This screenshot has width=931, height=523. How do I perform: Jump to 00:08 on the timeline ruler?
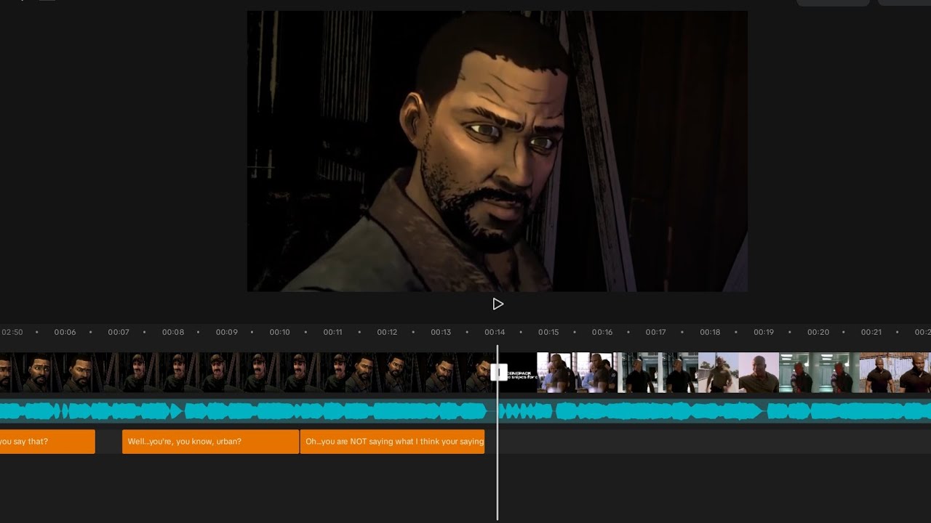coord(173,332)
